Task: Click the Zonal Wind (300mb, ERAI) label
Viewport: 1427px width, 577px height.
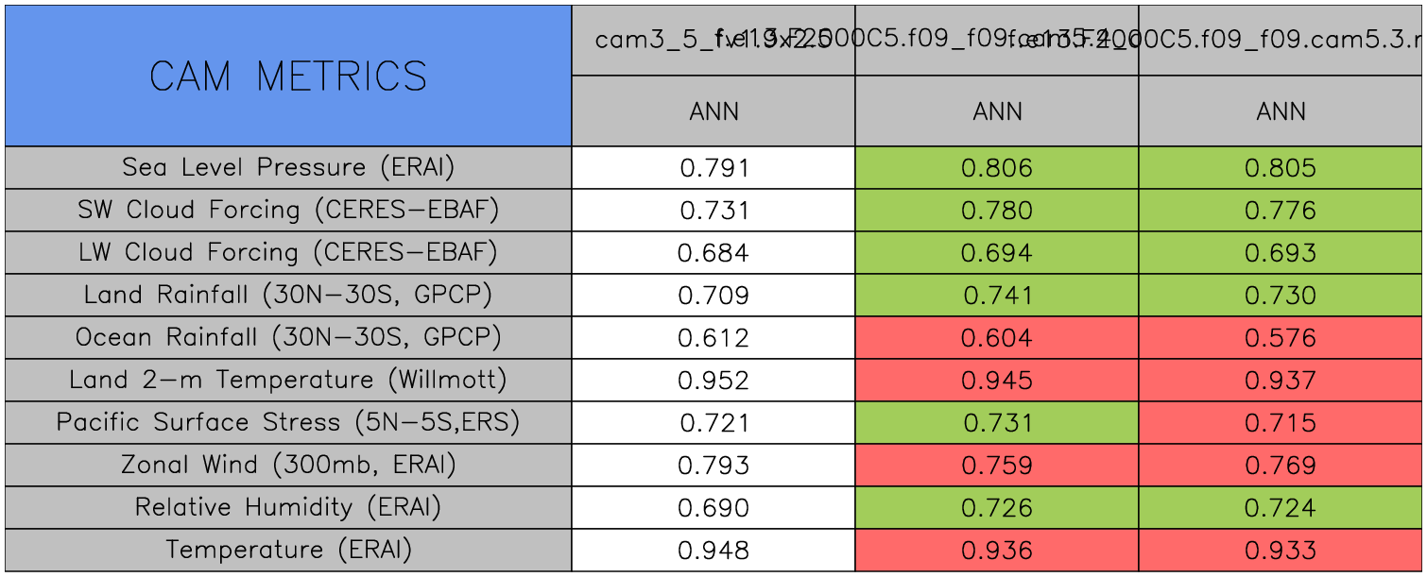Action: [x=288, y=466]
